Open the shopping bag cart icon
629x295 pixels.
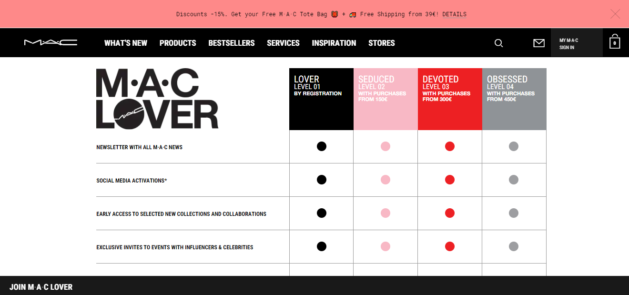coord(614,42)
